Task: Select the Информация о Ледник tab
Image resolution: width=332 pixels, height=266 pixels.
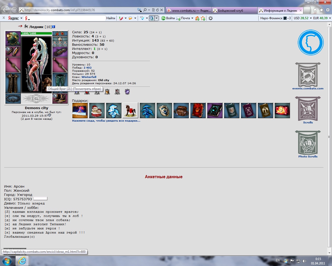Action: pos(280,10)
